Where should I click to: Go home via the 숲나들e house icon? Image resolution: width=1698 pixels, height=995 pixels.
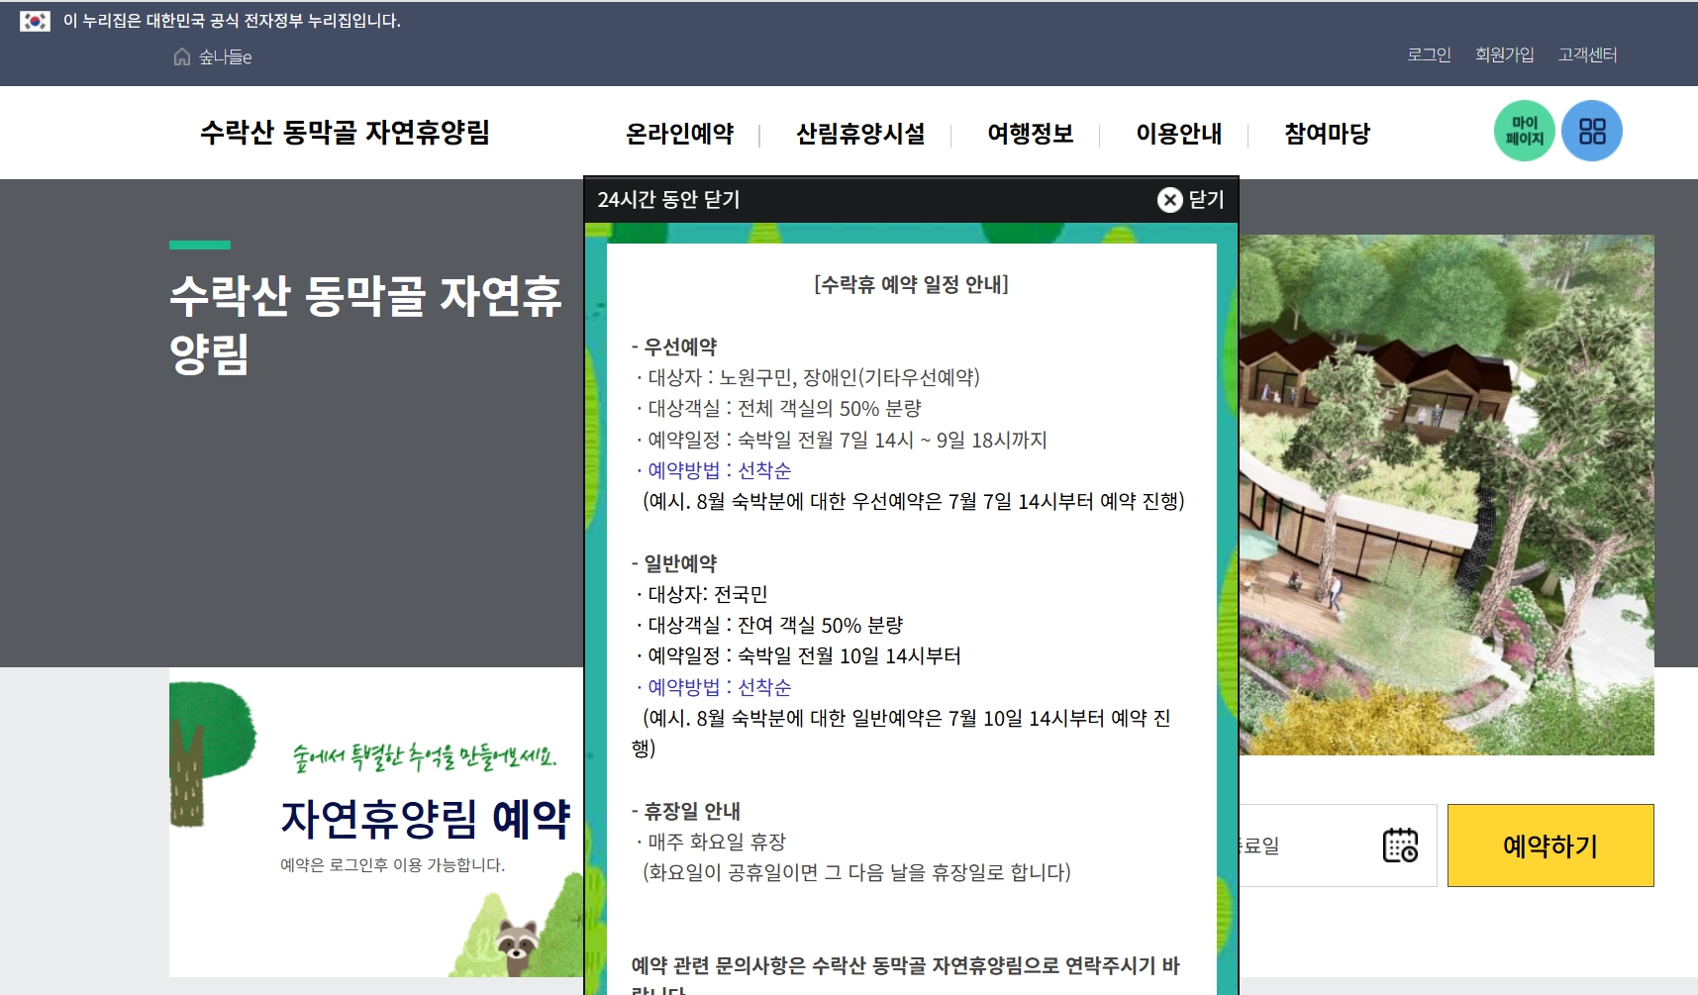click(x=180, y=57)
